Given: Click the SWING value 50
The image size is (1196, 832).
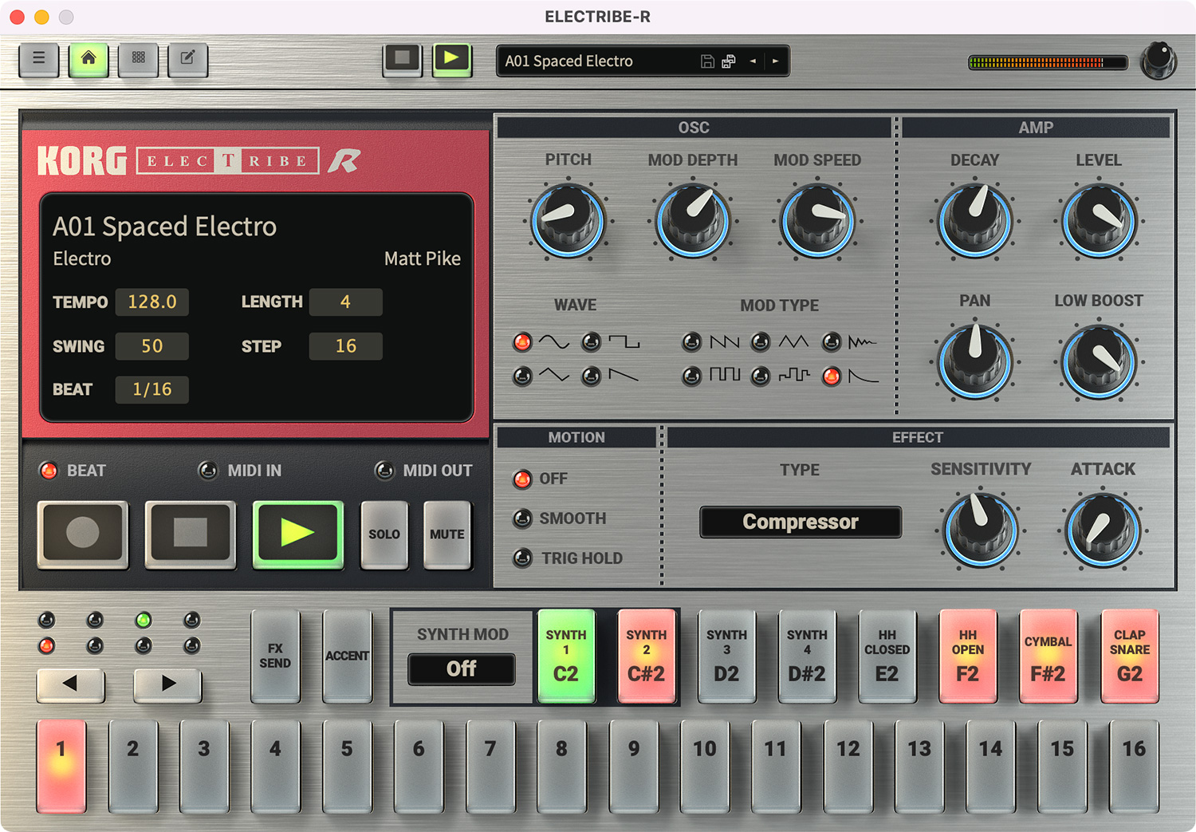Looking at the screenshot, I should click(x=152, y=346).
